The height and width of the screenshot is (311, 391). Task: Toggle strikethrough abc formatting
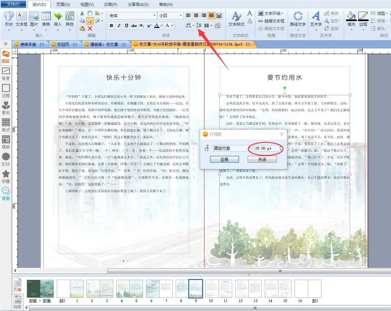[x=134, y=25]
